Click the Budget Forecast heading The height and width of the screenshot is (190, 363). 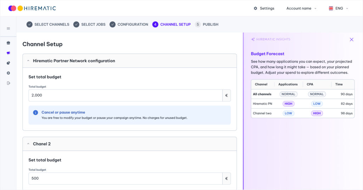click(x=268, y=54)
